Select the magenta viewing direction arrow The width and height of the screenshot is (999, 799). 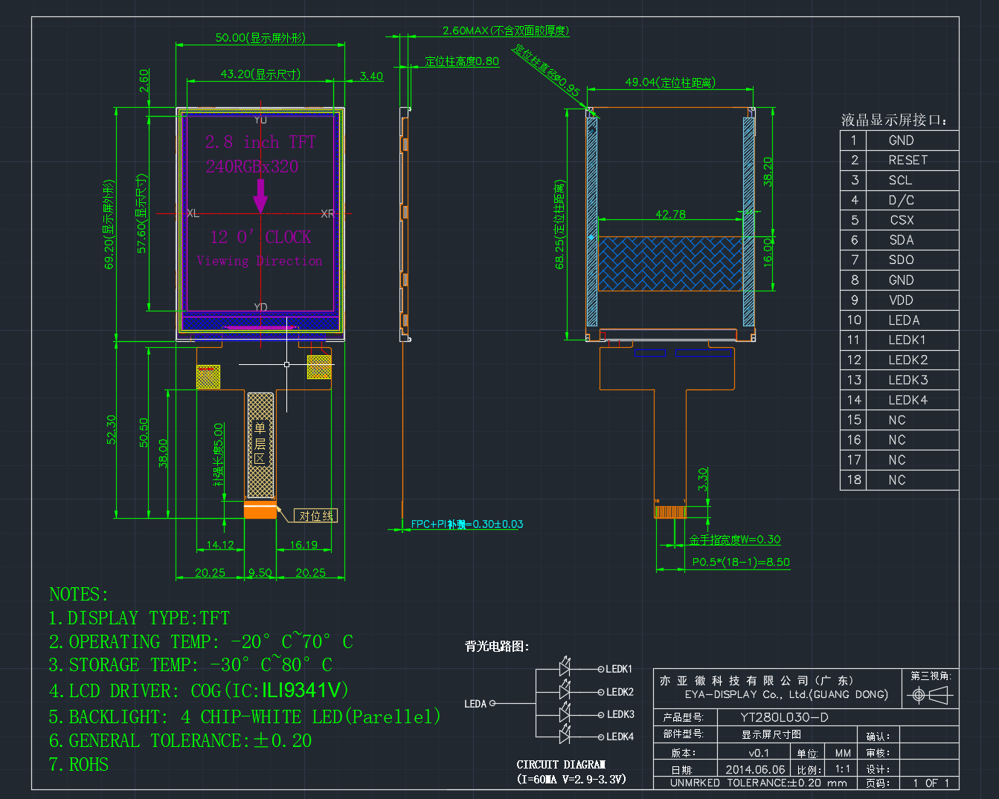(x=260, y=196)
